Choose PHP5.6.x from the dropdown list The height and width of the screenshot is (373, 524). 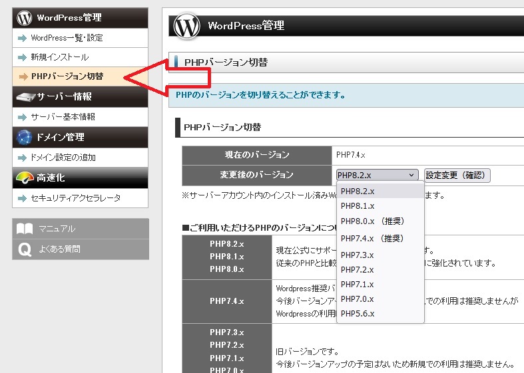pos(380,314)
